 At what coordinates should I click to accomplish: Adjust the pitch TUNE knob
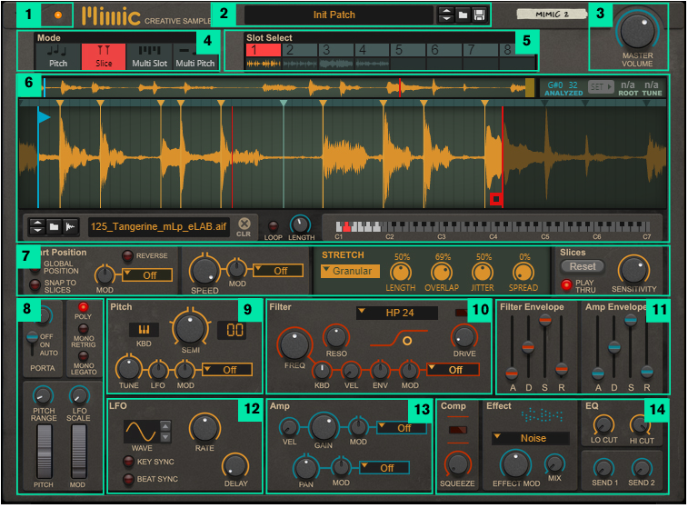tap(128, 368)
